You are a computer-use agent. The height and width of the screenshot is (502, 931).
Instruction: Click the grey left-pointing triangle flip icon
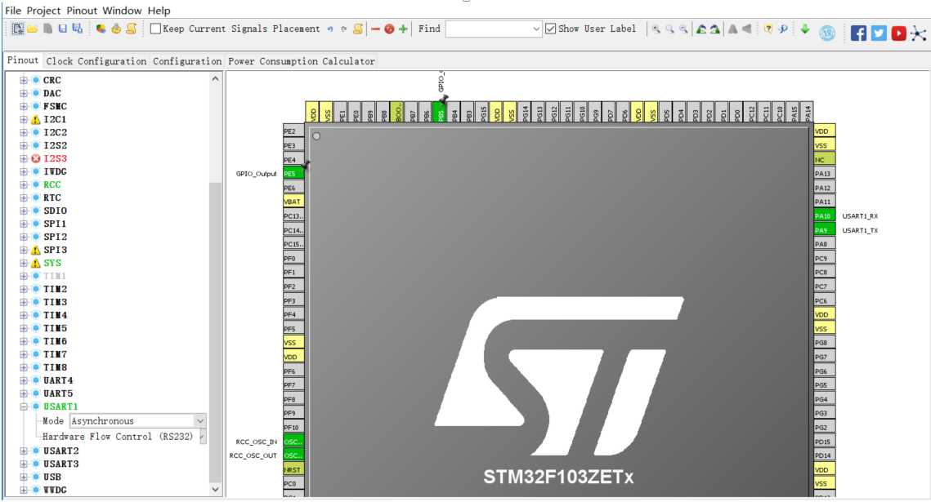tap(747, 29)
